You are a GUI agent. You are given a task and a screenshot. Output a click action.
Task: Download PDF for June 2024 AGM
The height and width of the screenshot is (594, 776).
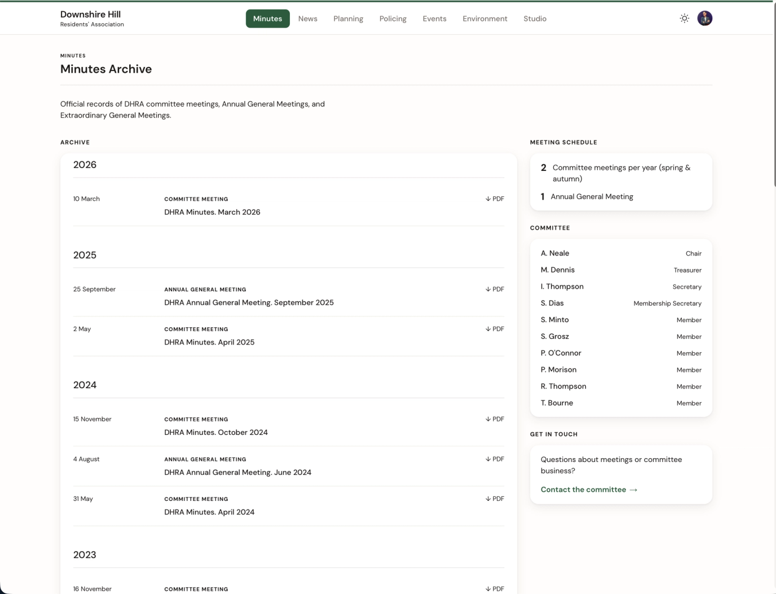tap(494, 459)
